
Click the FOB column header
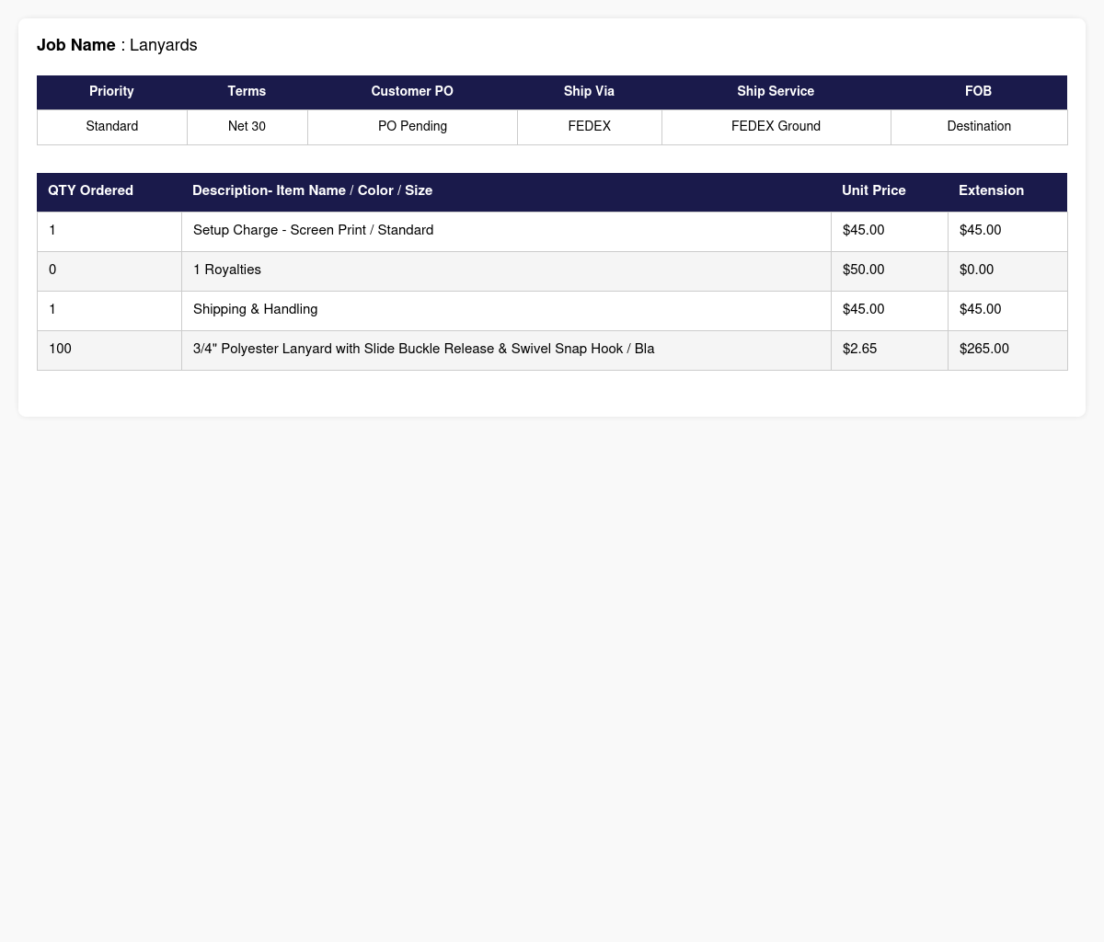(979, 92)
